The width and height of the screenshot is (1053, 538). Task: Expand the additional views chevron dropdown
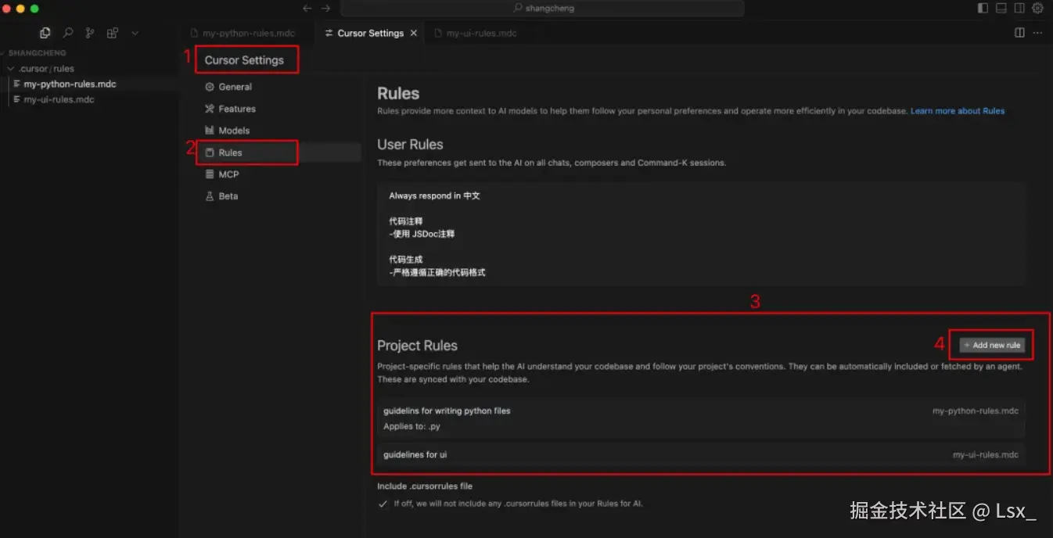click(x=135, y=33)
